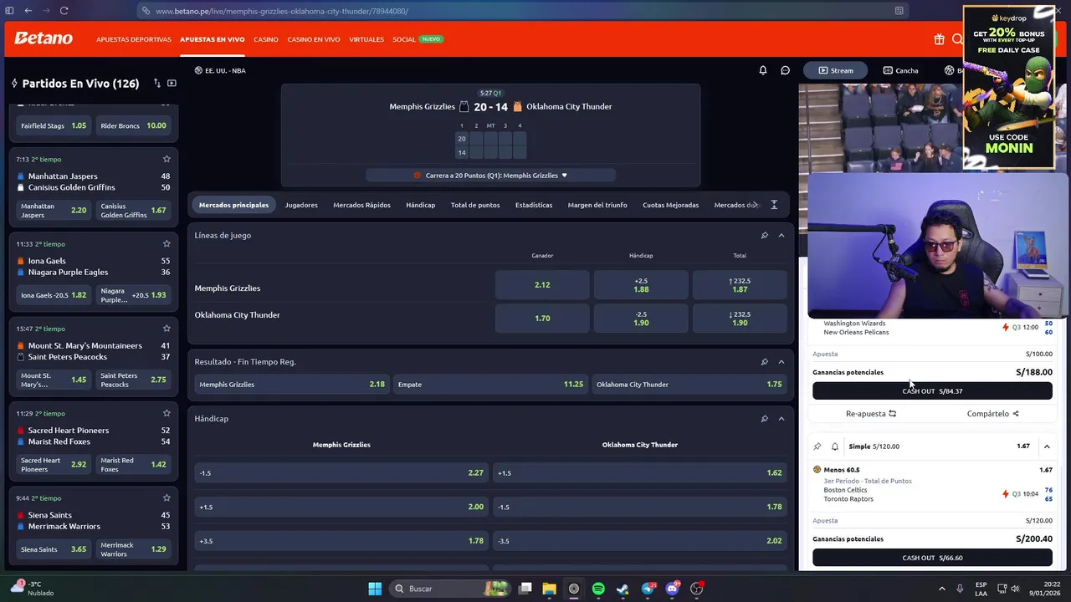
Task: Click the Betano logo
Action: click(x=44, y=38)
